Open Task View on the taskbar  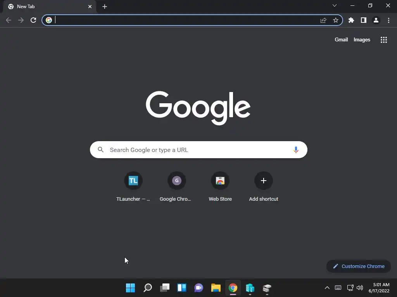point(164,288)
